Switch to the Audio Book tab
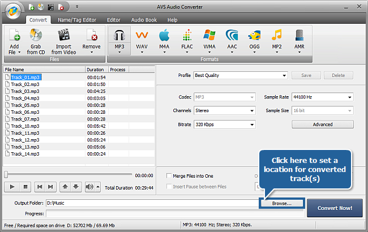 (x=144, y=20)
